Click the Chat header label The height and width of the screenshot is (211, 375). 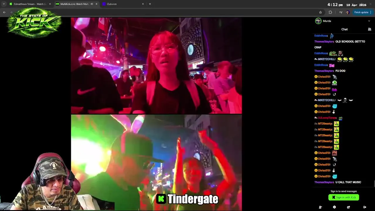tap(345, 29)
